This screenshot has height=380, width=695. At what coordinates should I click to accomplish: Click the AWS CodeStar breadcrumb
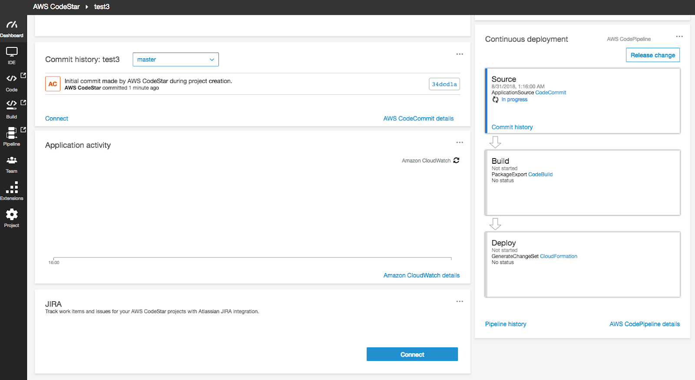pos(56,7)
